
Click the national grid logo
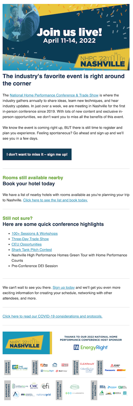45,395
